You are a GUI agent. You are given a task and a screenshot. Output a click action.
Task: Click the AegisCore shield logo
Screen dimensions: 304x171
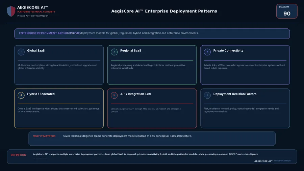11,11
